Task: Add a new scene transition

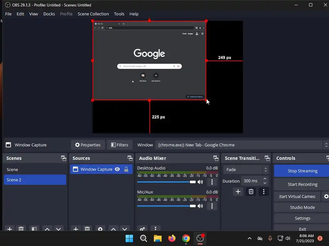Action: [x=238, y=192]
